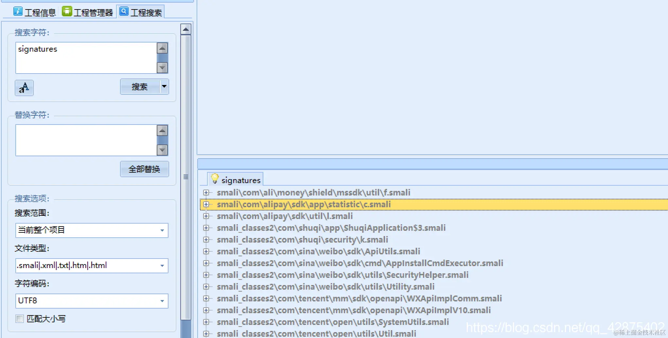668x338 pixels.
Task: Click the font style 'A' icon button
Action: pos(24,88)
